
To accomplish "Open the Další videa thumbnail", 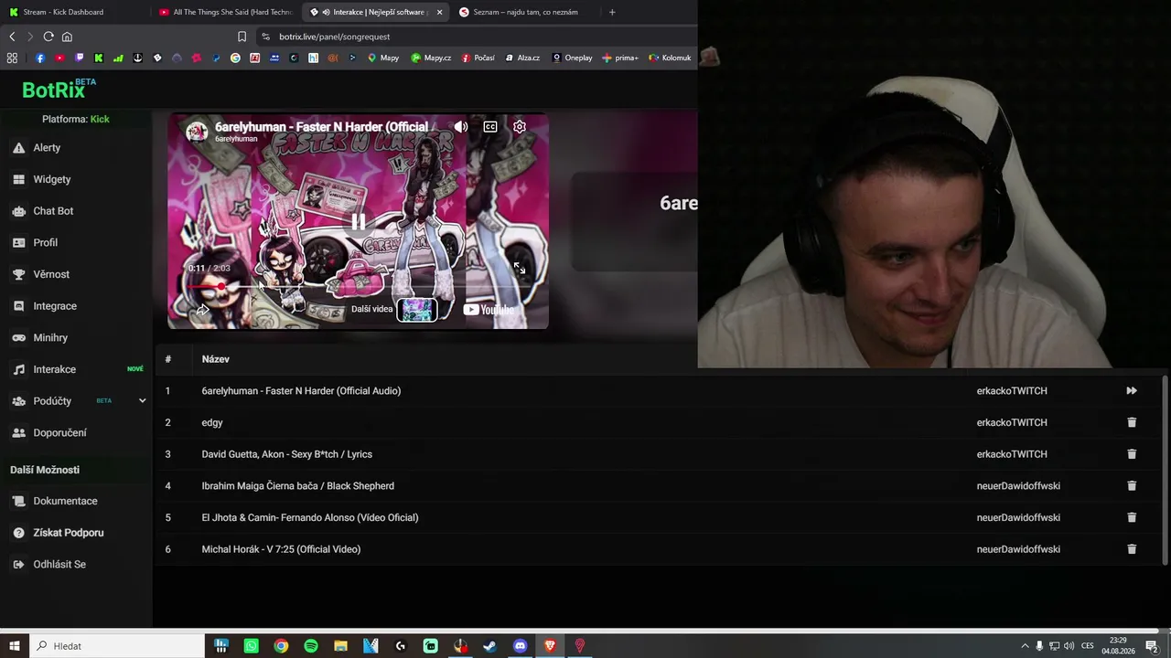I will click(x=417, y=310).
